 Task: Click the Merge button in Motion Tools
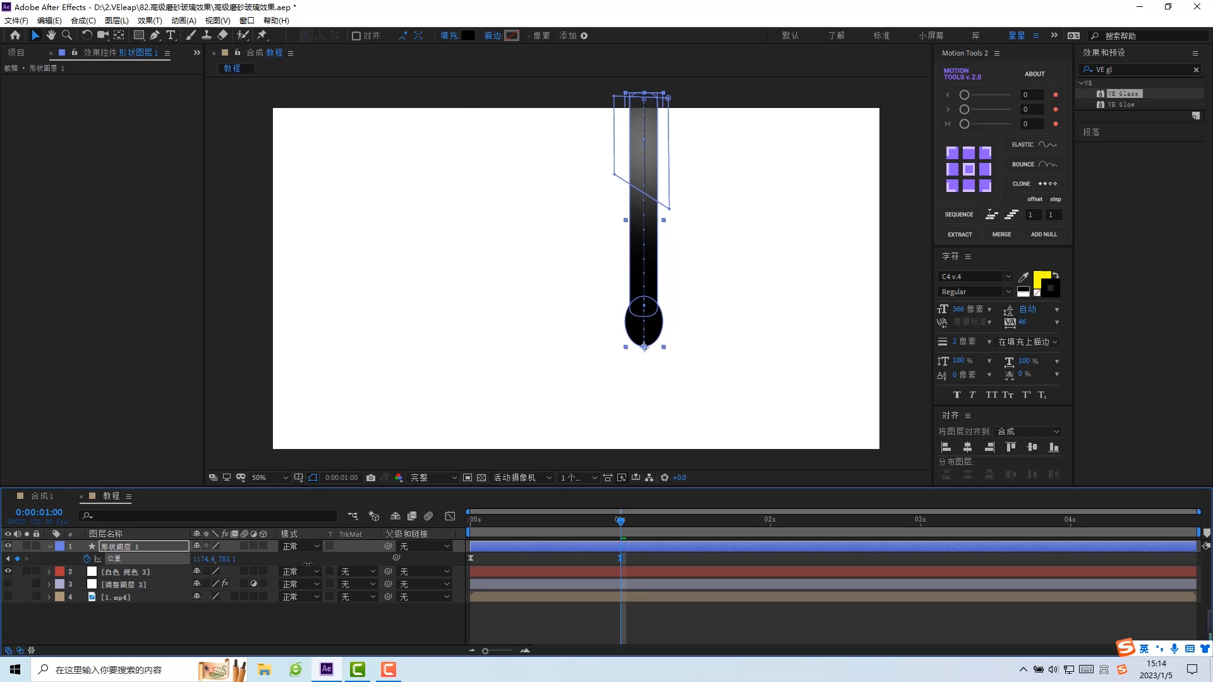pyautogui.click(x=1001, y=234)
